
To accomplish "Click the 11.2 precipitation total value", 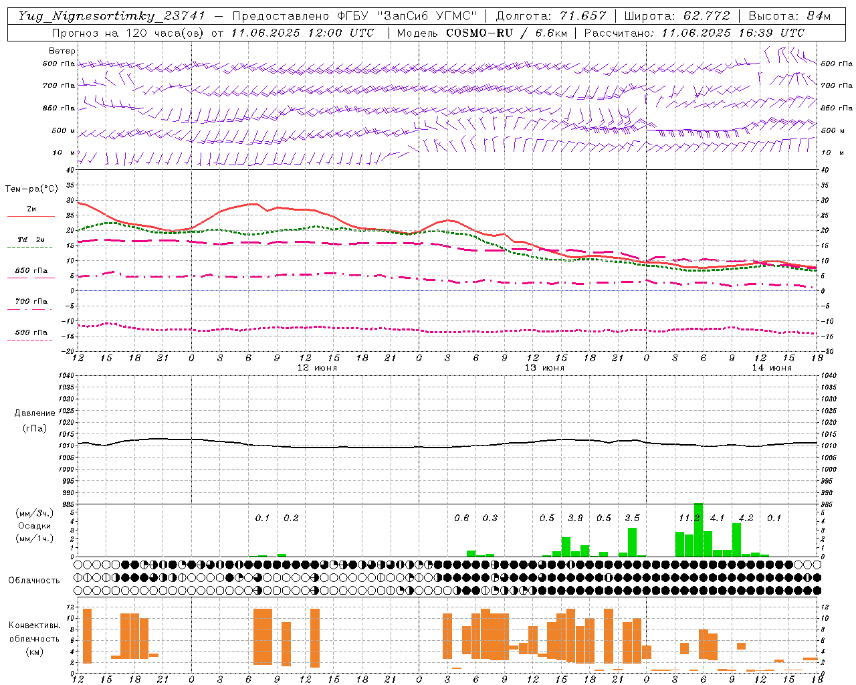I will pyautogui.click(x=689, y=518).
